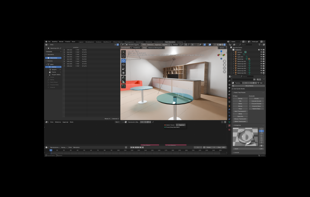Image resolution: width=310 pixels, height=197 pixels.
Task: Click the Annotate tool icon
Action: point(124,78)
